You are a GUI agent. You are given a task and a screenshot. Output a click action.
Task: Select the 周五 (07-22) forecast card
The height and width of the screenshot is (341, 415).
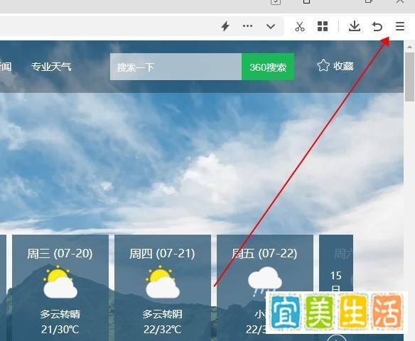265,288
